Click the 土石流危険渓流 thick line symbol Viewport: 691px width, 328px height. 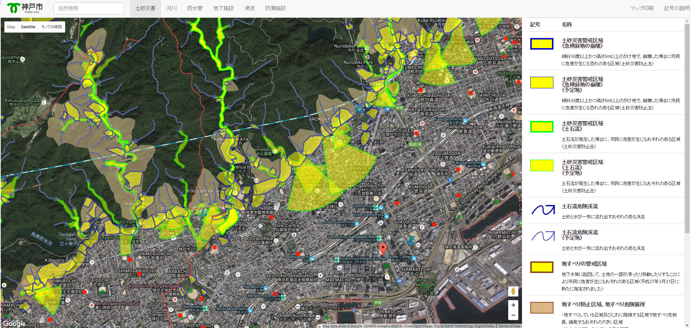[x=543, y=210]
